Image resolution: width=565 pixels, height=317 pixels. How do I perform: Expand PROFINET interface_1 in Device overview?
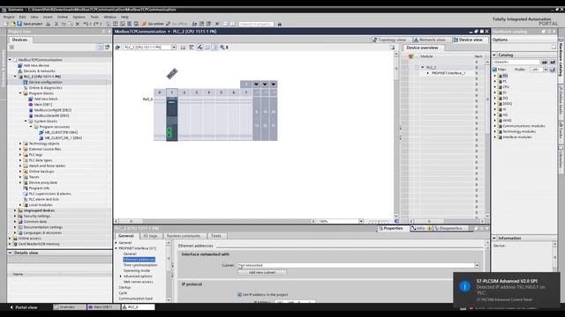(427, 73)
